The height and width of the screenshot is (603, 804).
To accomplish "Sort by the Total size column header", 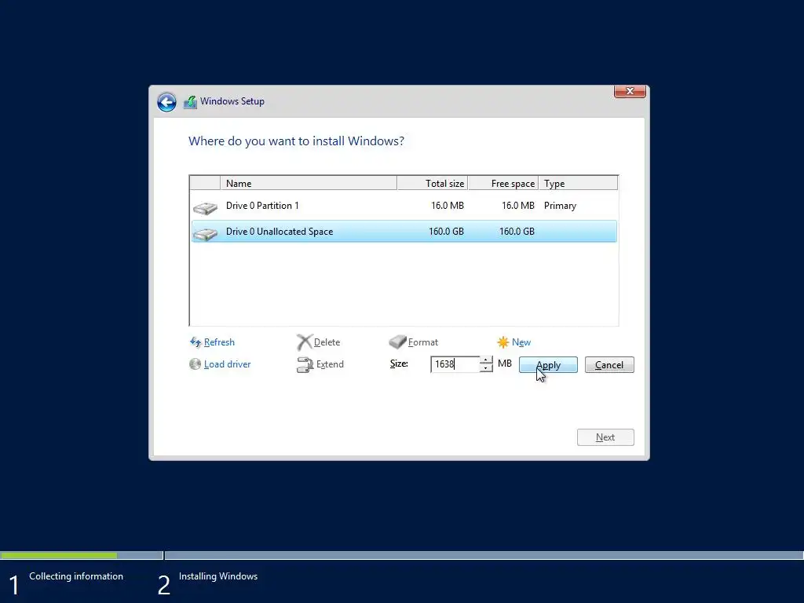I will (433, 183).
